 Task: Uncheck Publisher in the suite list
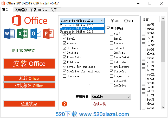[64, 62]
